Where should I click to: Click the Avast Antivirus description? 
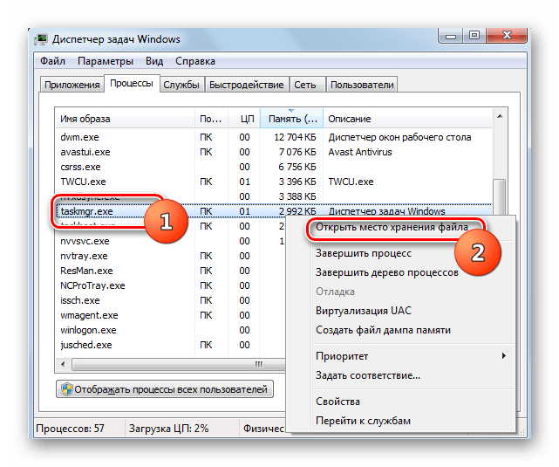pyautogui.click(x=359, y=153)
